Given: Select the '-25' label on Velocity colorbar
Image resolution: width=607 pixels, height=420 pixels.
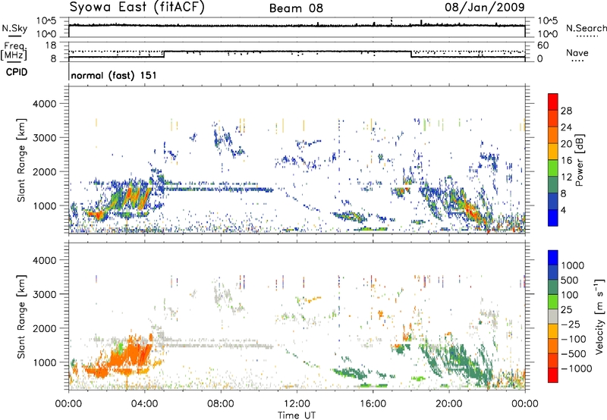Looking at the screenshot, I should click(x=571, y=324).
